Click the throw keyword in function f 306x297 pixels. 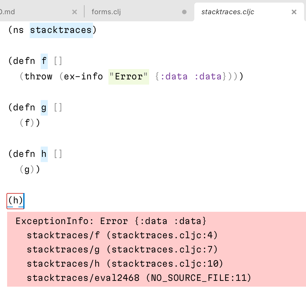tap(38, 77)
